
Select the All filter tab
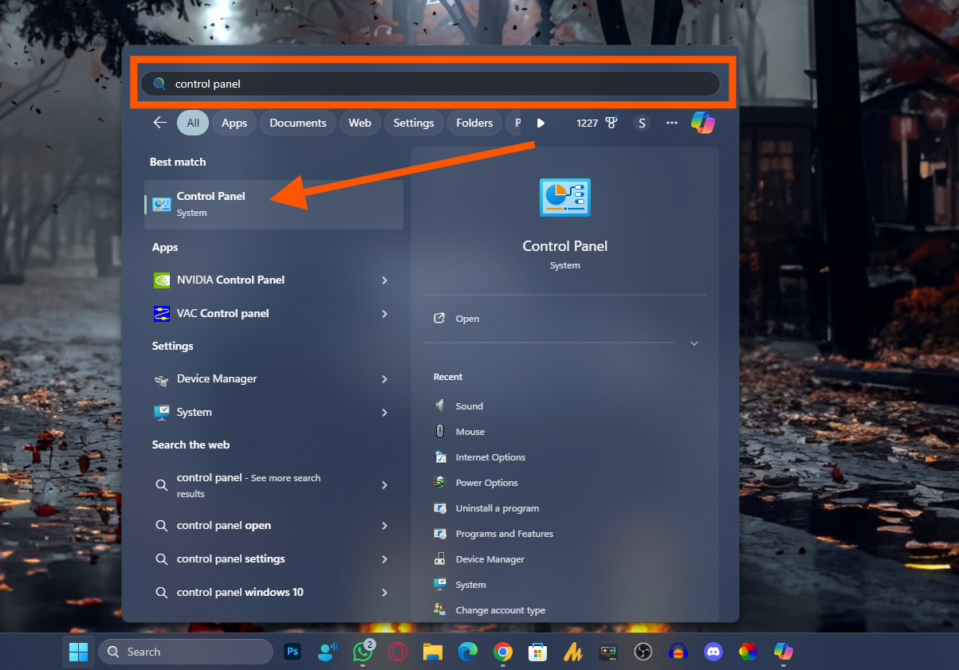pos(193,123)
